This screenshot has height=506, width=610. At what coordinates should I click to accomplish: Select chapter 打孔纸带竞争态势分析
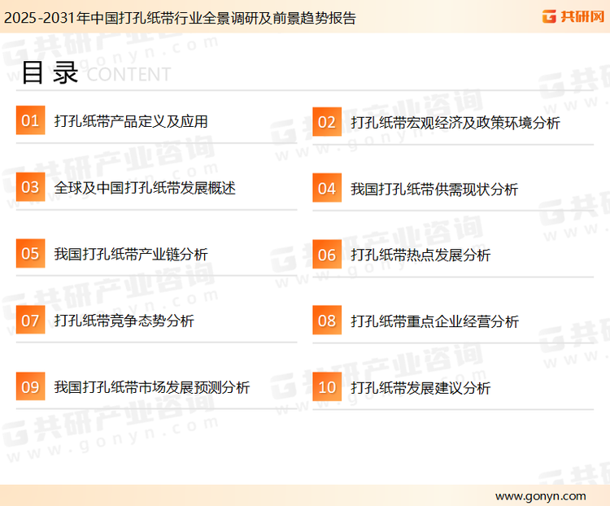click(x=124, y=321)
